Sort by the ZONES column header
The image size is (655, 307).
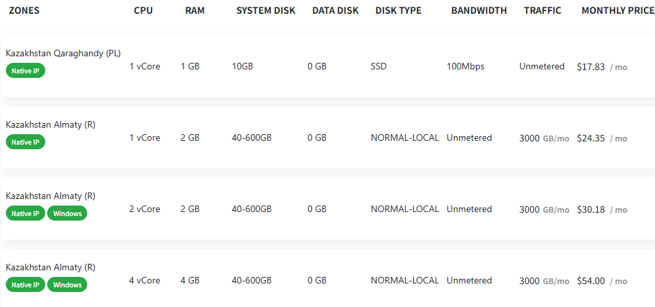(24, 10)
